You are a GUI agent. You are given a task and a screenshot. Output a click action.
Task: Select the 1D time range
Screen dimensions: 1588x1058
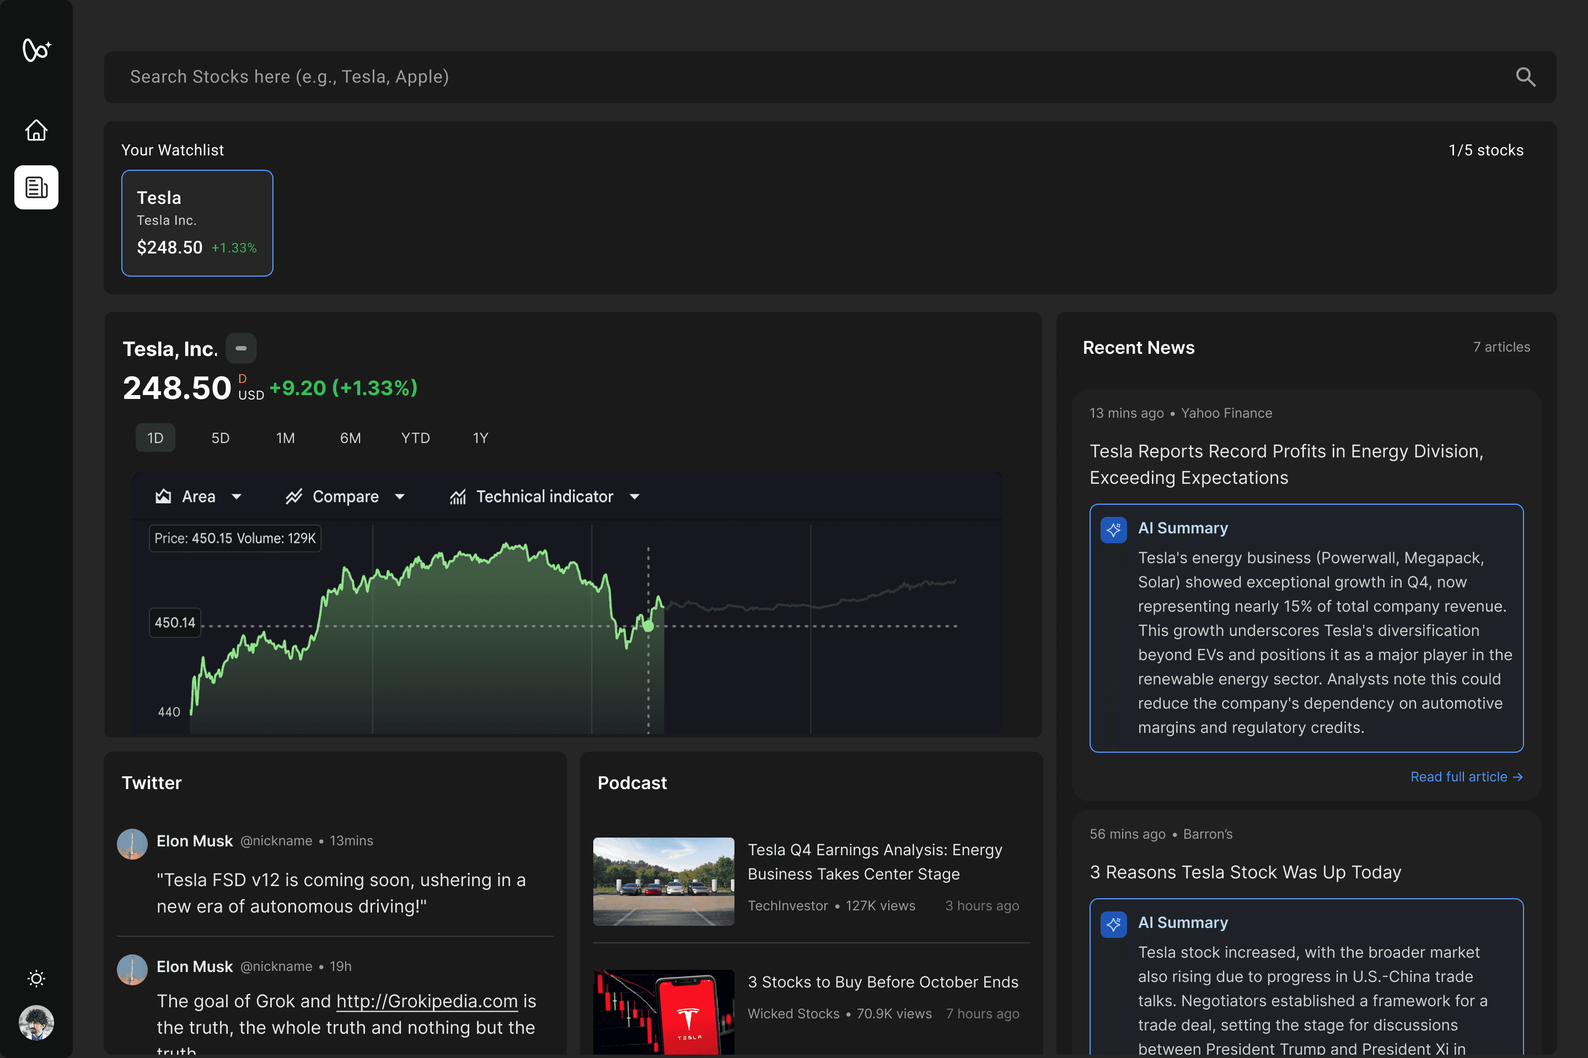pos(155,438)
